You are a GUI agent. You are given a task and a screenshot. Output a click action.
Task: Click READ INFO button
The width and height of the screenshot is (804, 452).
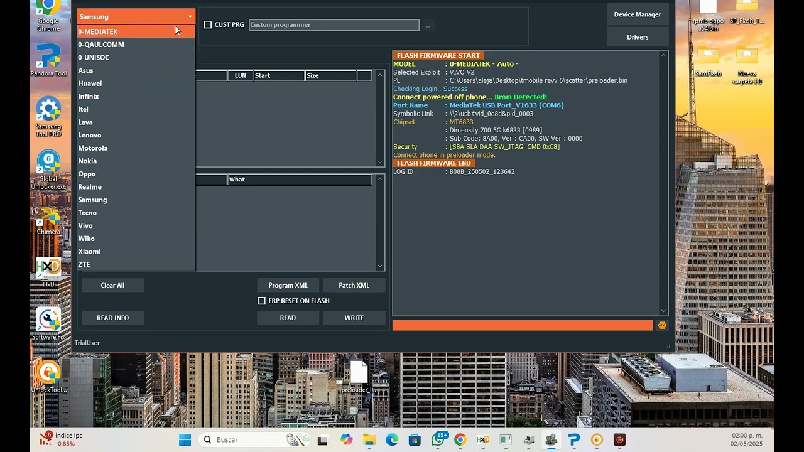click(112, 318)
